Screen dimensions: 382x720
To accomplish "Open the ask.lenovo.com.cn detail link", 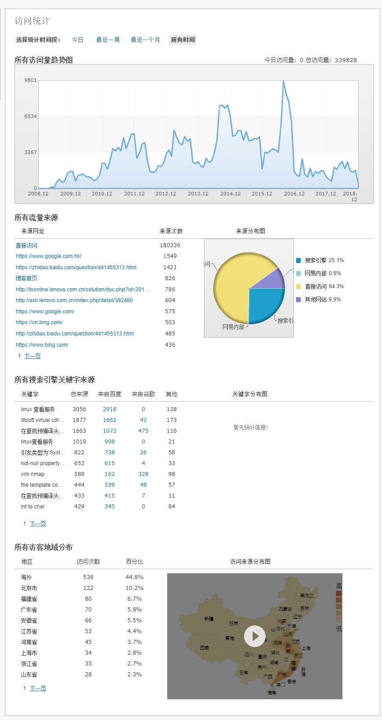I will tap(74, 300).
